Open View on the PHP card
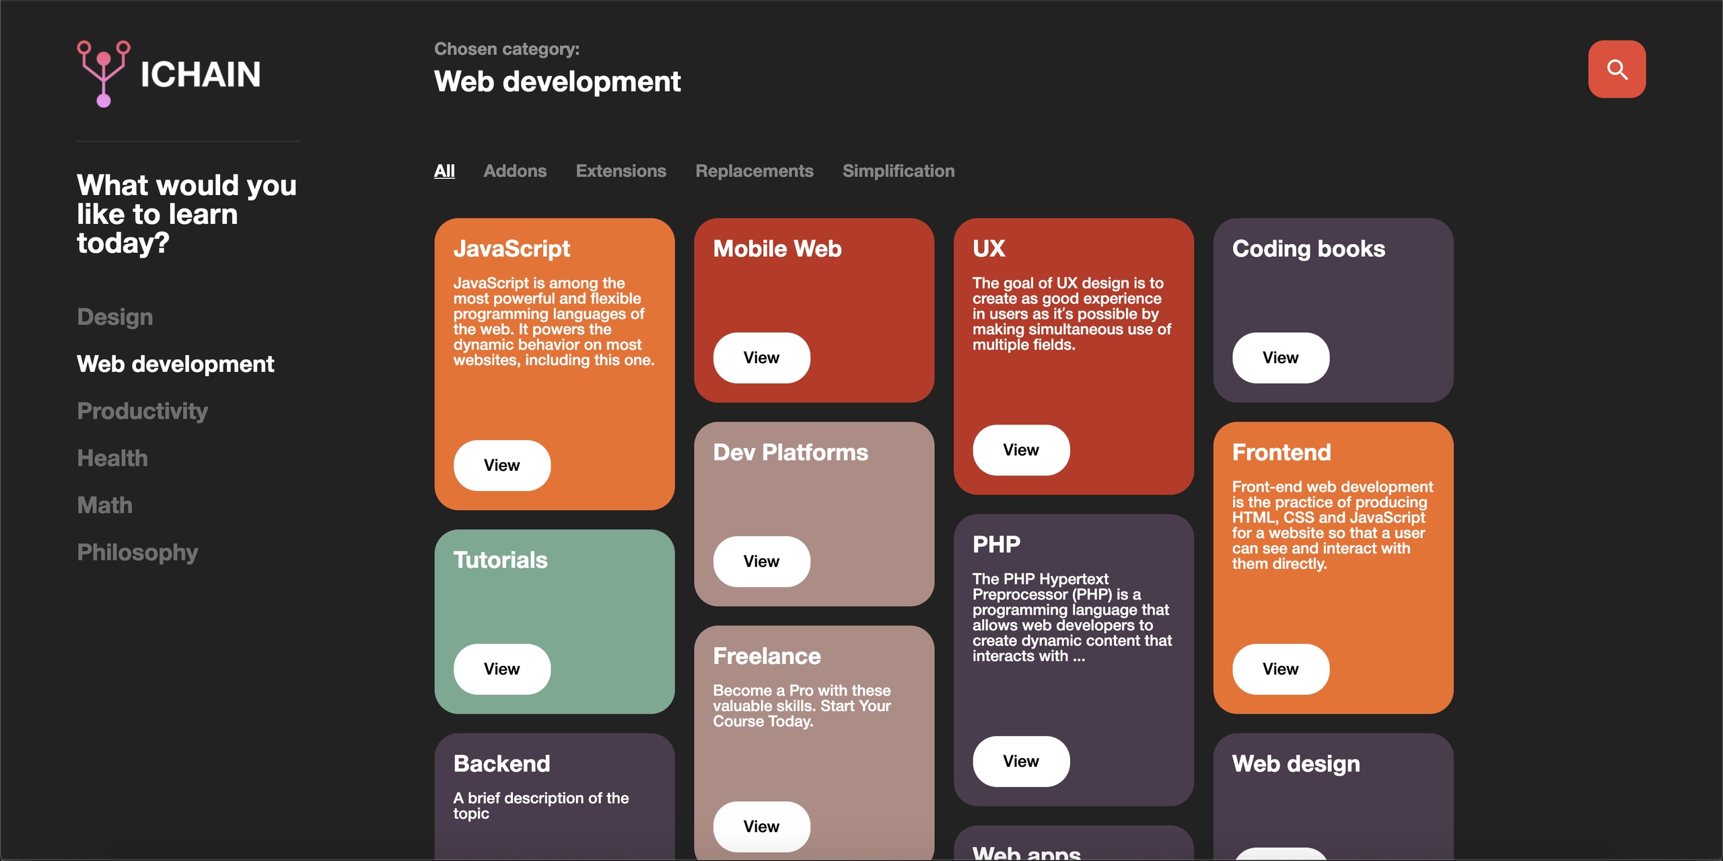The image size is (1723, 861). pos(1020,761)
